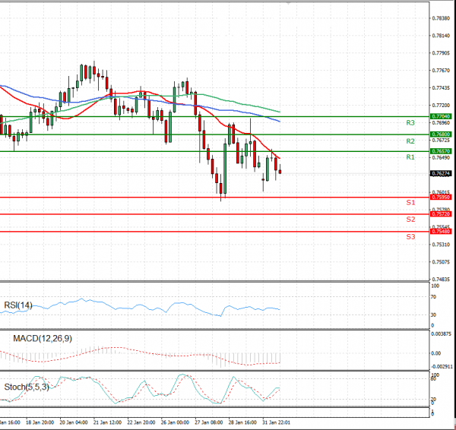Click the 0.75075 price axis value
The height and width of the screenshot is (430, 456).
[x=441, y=262]
